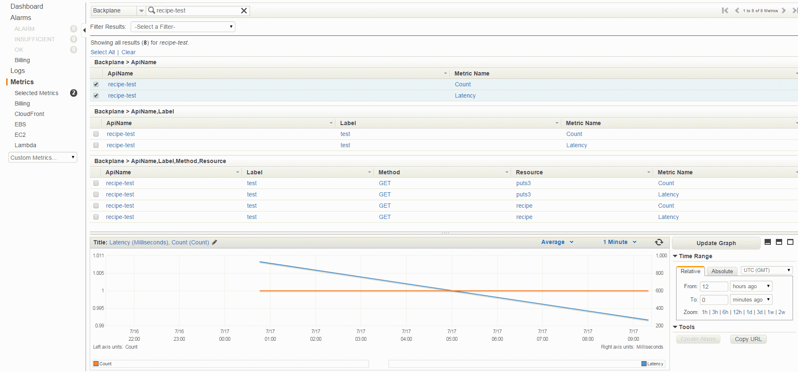Screen dimensions: 798x372
Task: Click the blue Latency legend swatch
Action: (644, 364)
